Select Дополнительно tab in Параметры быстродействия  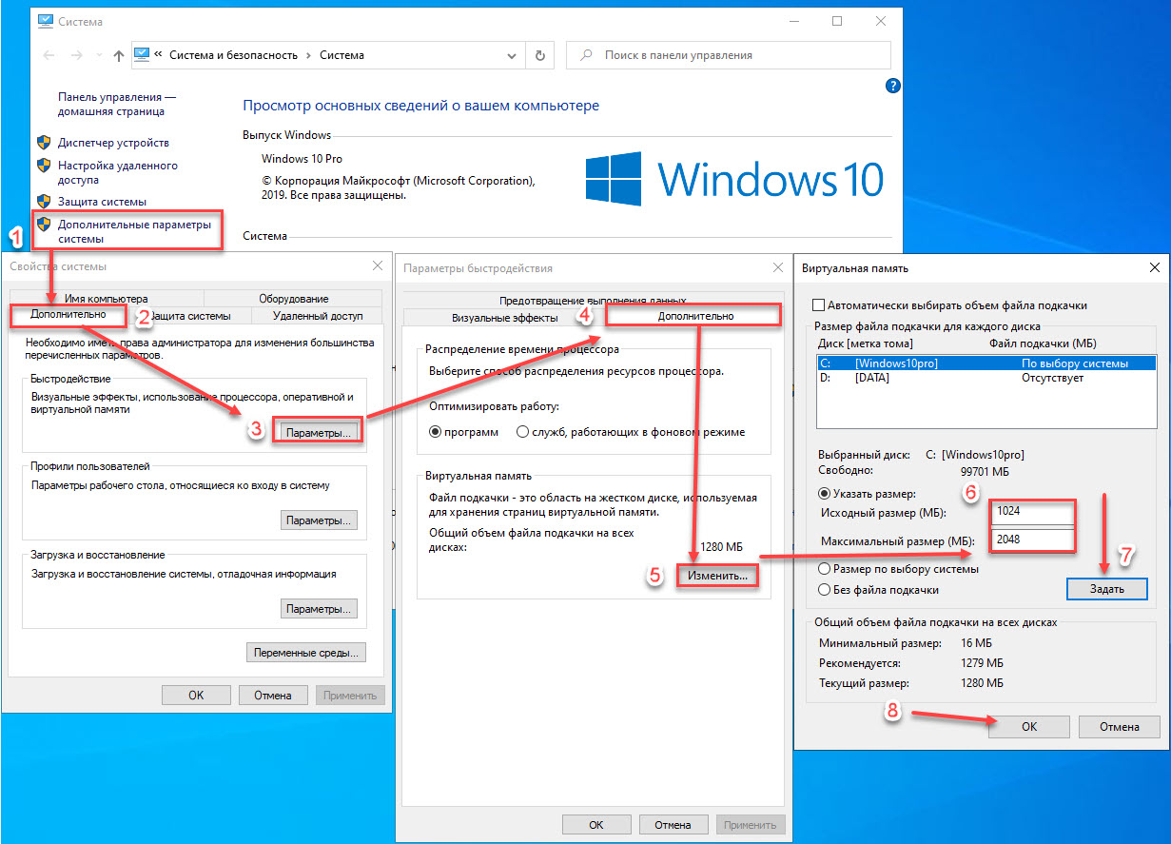click(695, 315)
